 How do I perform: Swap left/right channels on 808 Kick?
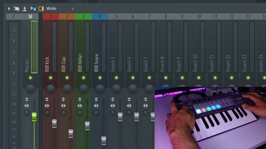click(47, 106)
